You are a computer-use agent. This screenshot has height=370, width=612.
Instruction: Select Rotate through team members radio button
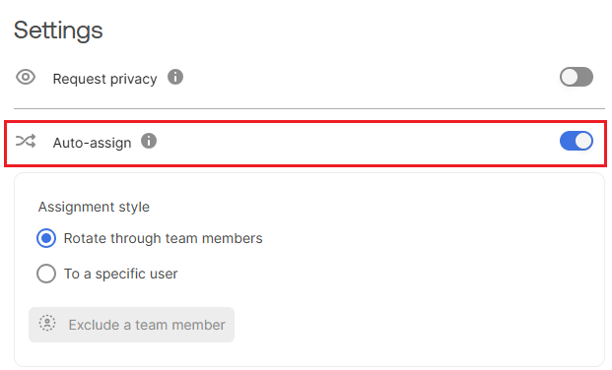[46, 238]
